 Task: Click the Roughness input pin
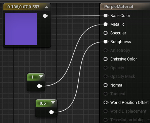106,42
